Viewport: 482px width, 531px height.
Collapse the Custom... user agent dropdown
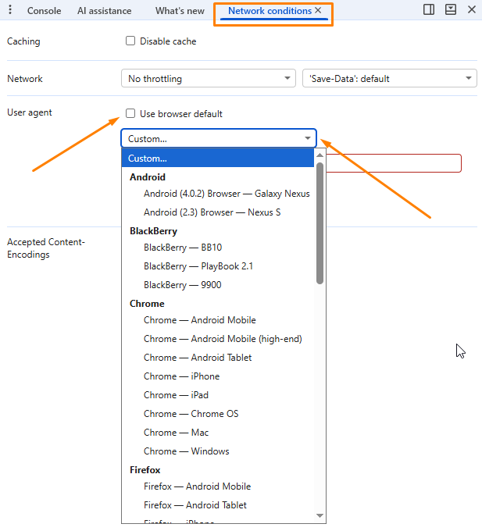pyautogui.click(x=219, y=138)
